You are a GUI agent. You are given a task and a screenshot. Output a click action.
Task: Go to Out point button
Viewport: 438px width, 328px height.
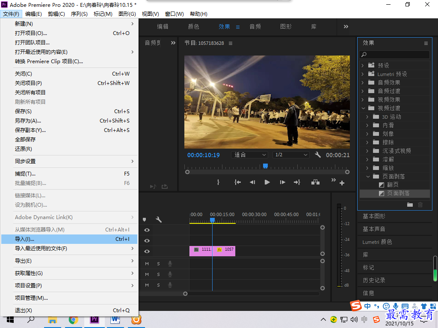[297, 182]
